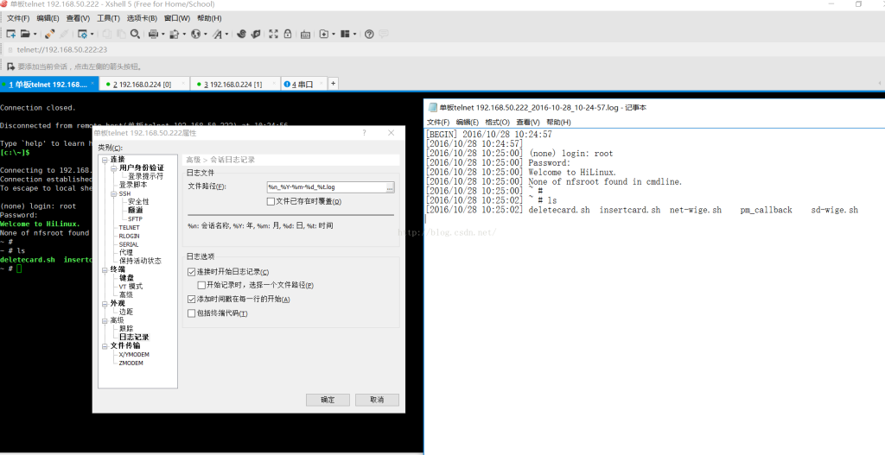Click the Print icon in Xshell toolbar

coord(153,34)
